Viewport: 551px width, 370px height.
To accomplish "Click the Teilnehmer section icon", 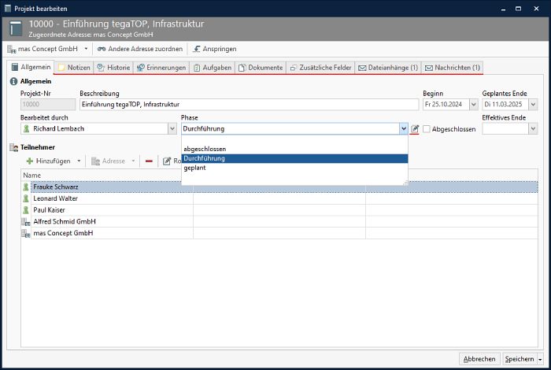I will [x=13, y=147].
